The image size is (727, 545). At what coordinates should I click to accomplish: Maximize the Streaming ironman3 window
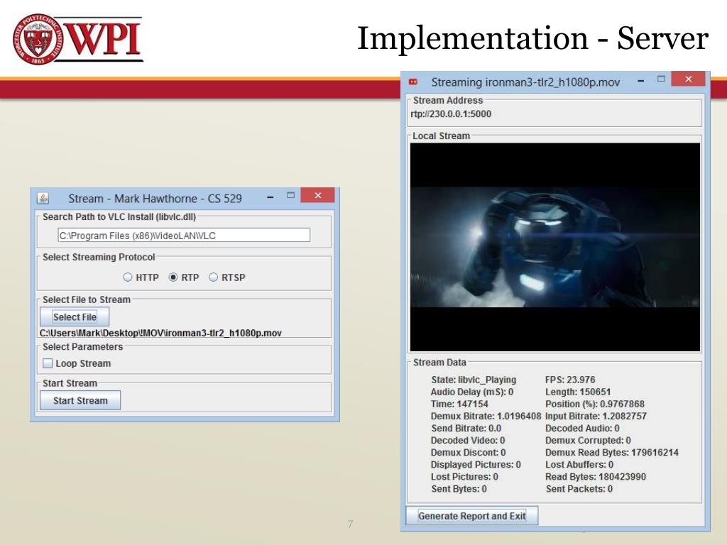coord(662,79)
